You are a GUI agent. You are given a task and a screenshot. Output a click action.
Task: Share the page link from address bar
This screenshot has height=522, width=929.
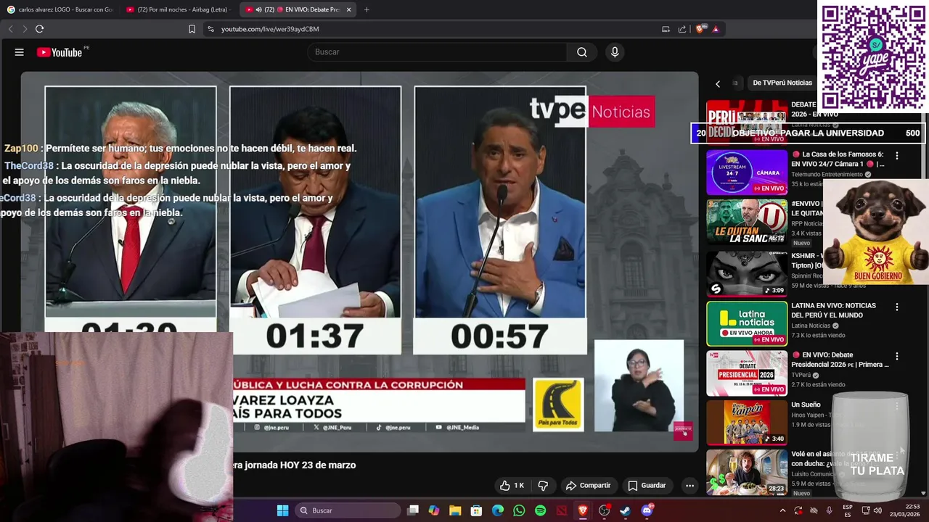(682, 29)
